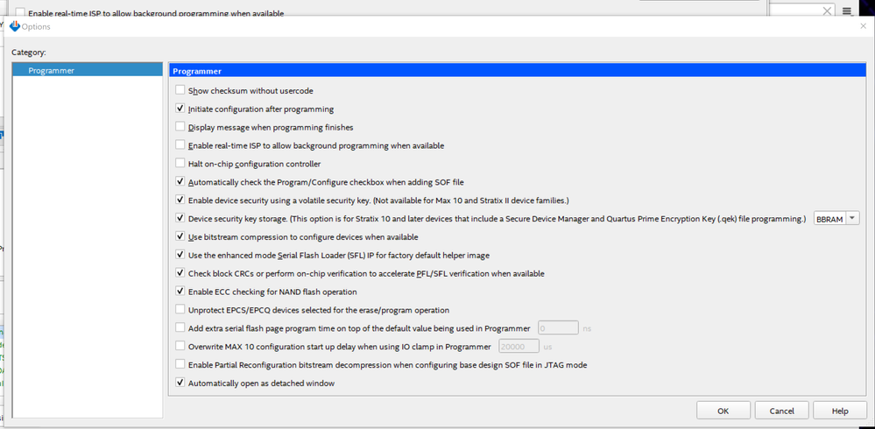The height and width of the screenshot is (429, 875).
Task: Click the Quartus Options dialog logo icon
Action: [14, 26]
